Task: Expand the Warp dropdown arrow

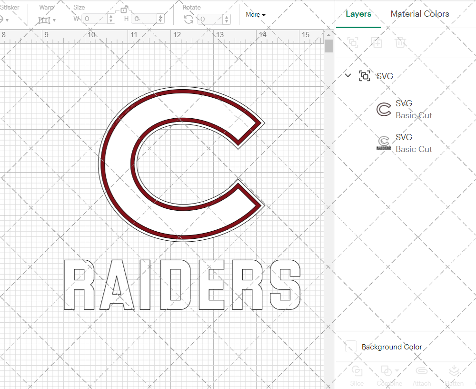Action: pyautogui.click(x=54, y=20)
